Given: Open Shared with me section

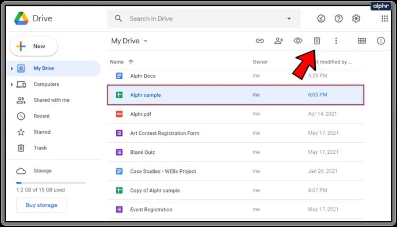Looking at the screenshot, I should [51, 100].
